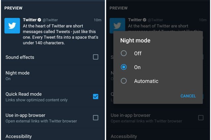Screen dimensions: 211x140
Task: Click the preview tweet text
Action: click(61, 34)
